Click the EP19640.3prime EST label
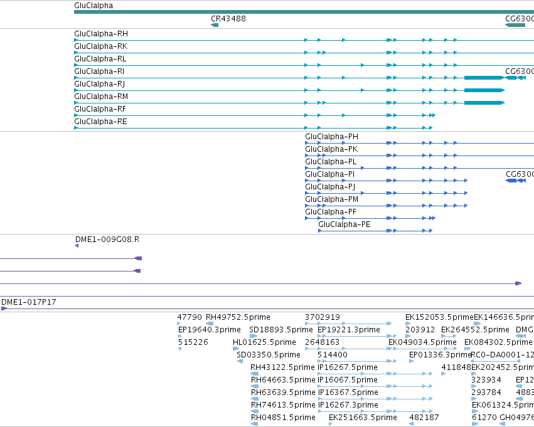534x427 pixels. click(210, 330)
